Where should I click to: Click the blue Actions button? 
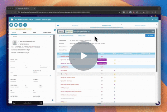(150, 36)
